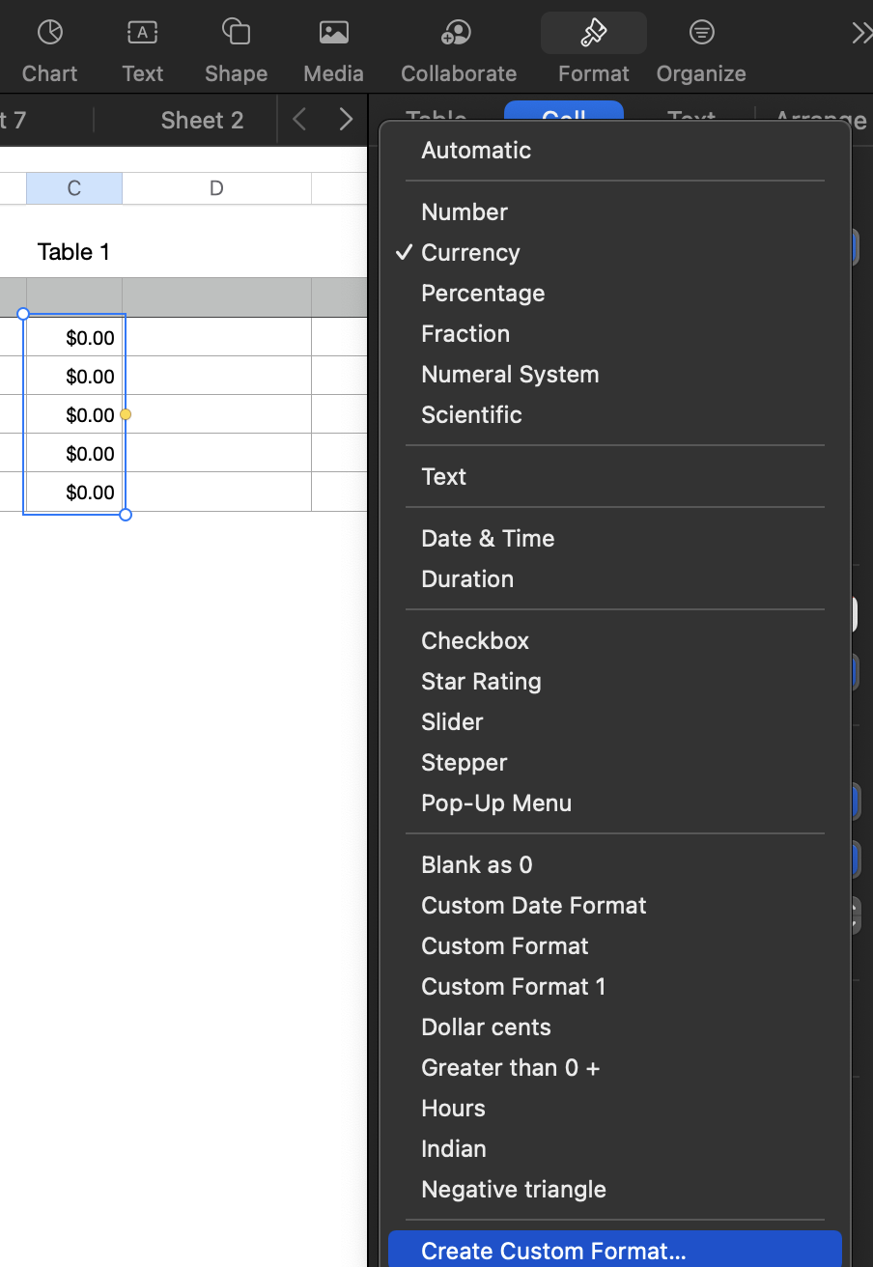The height and width of the screenshot is (1267, 873).
Task: Choose Pop-Up Menu cell format
Action: click(x=496, y=803)
